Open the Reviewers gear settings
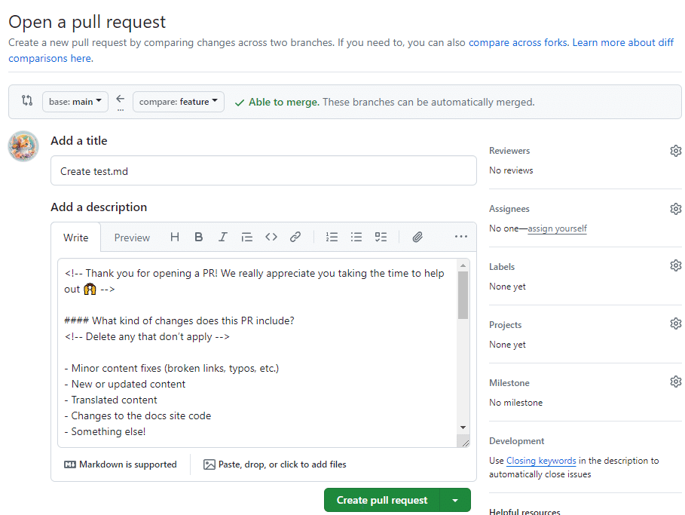This screenshot has width=685, height=515. click(x=676, y=151)
